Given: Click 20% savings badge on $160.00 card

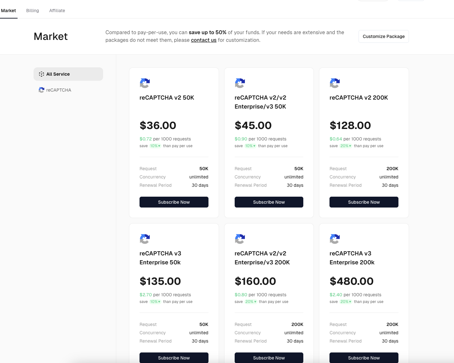Looking at the screenshot, I should (251, 302).
